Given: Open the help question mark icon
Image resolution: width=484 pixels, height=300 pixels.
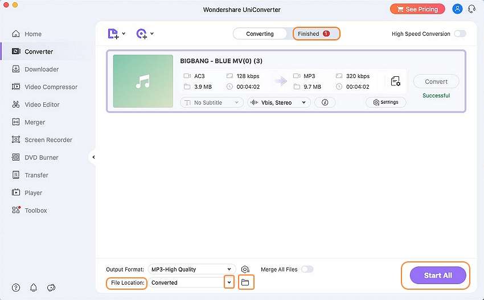Looking at the screenshot, I should pyautogui.click(x=16, y=287).
